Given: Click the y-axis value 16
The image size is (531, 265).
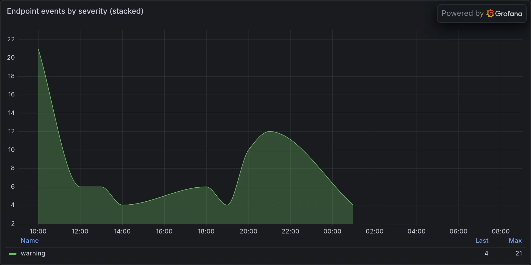Looking at the screenshot, I should click(x=11, y=94).
